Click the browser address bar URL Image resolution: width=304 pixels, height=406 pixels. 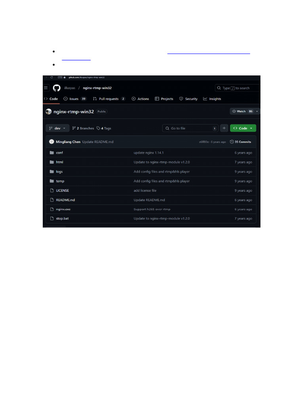coord(86,77)
